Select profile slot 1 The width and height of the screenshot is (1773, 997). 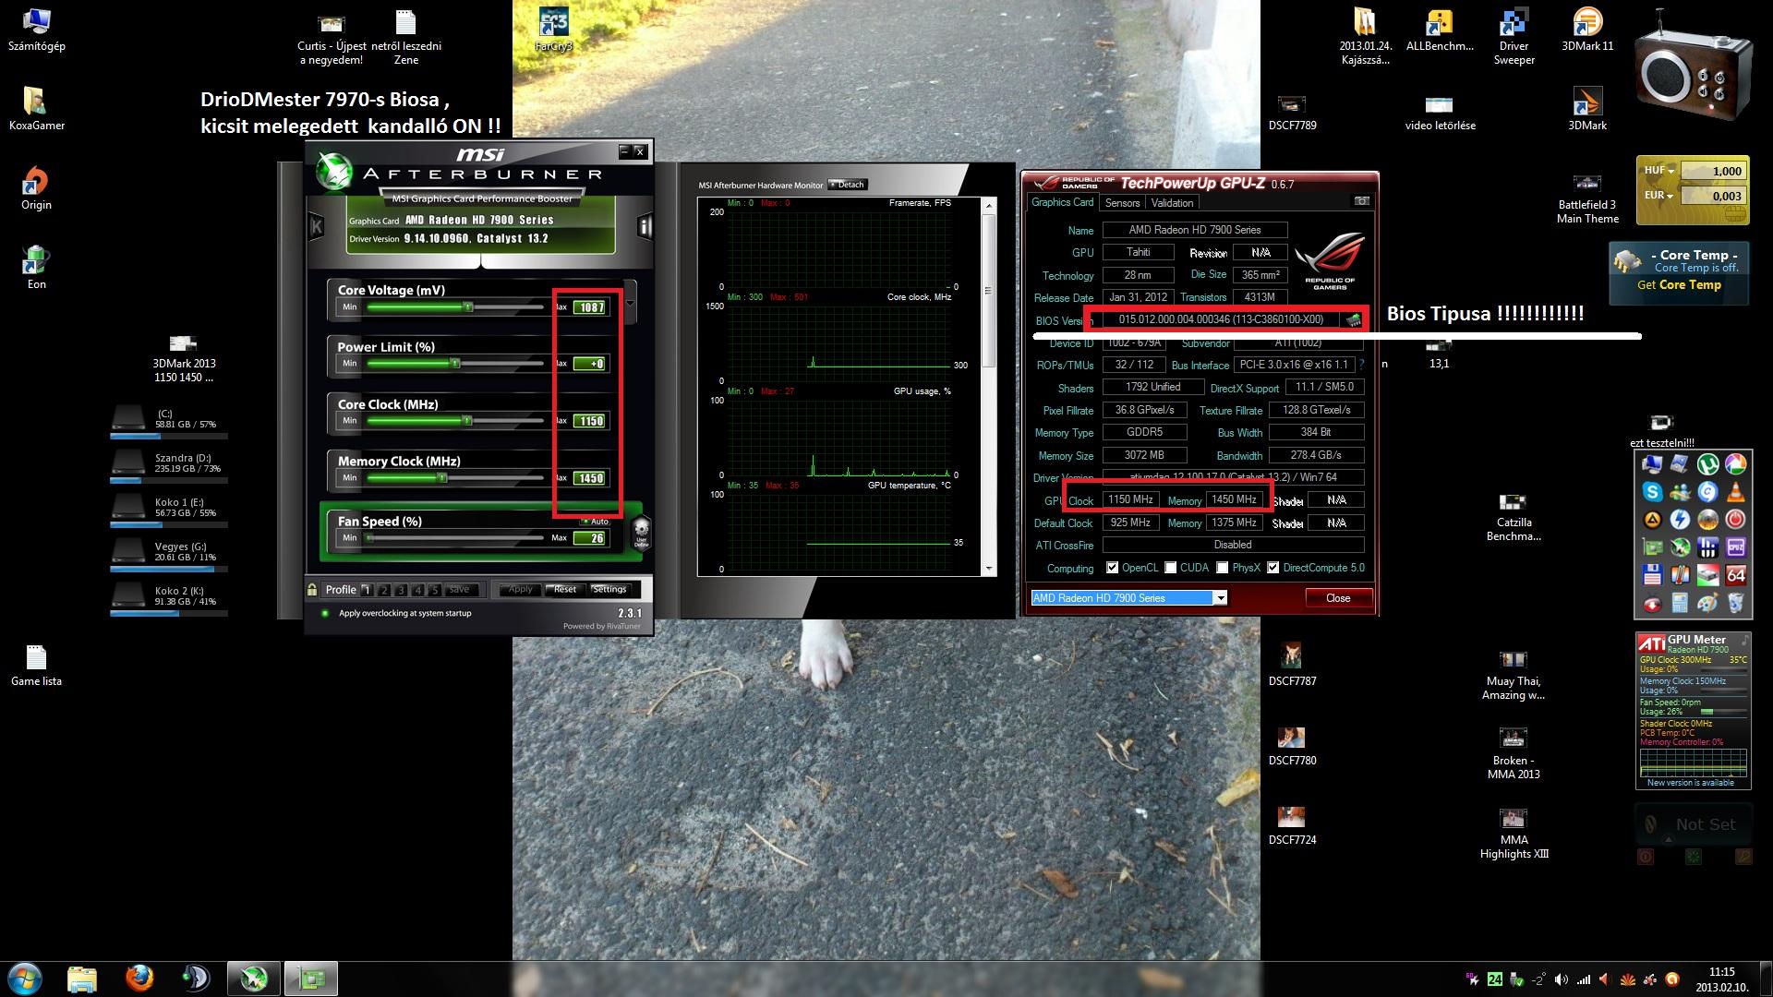pos(367,590)
